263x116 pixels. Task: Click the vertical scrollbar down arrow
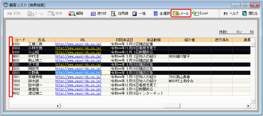tap(252, 101)
